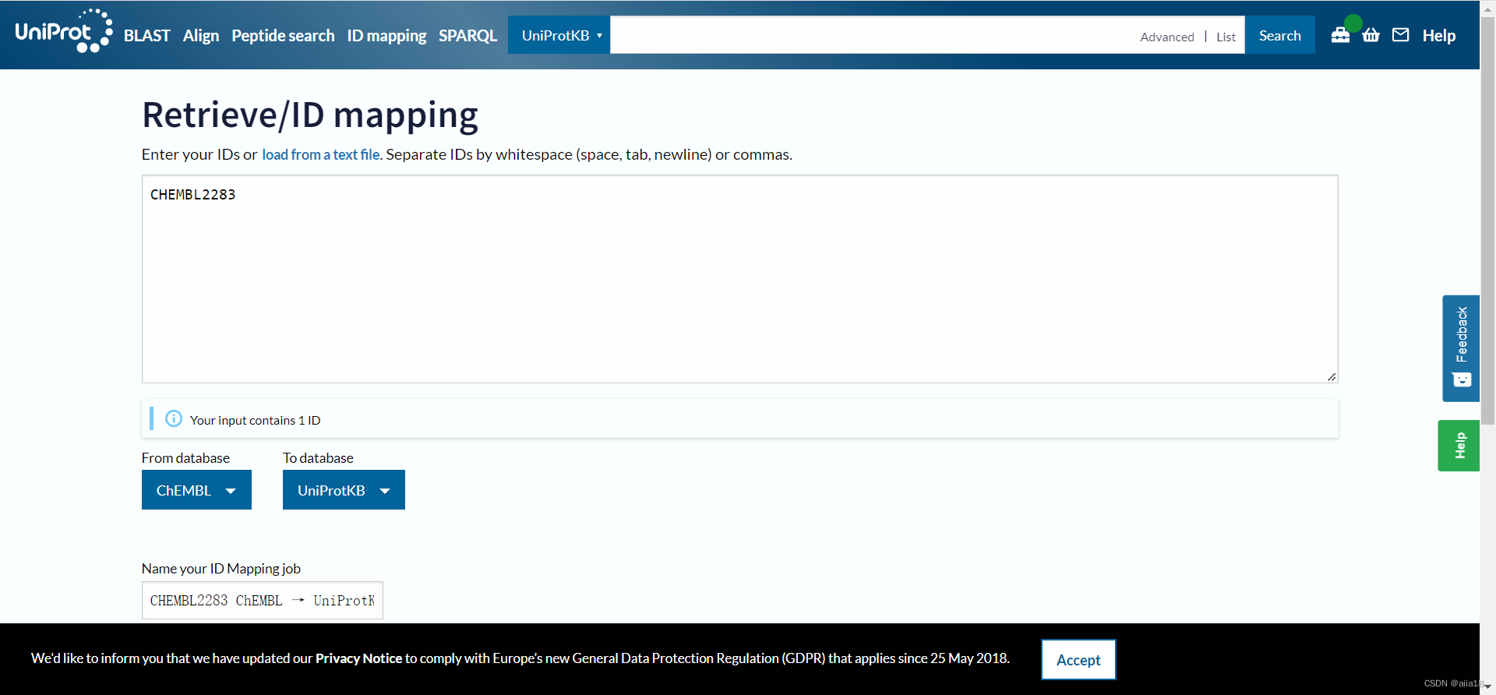Open BLAST in the top menu
Image resolution: width=1496 pixels, height=695 pixels.
(x=146, y=36)
